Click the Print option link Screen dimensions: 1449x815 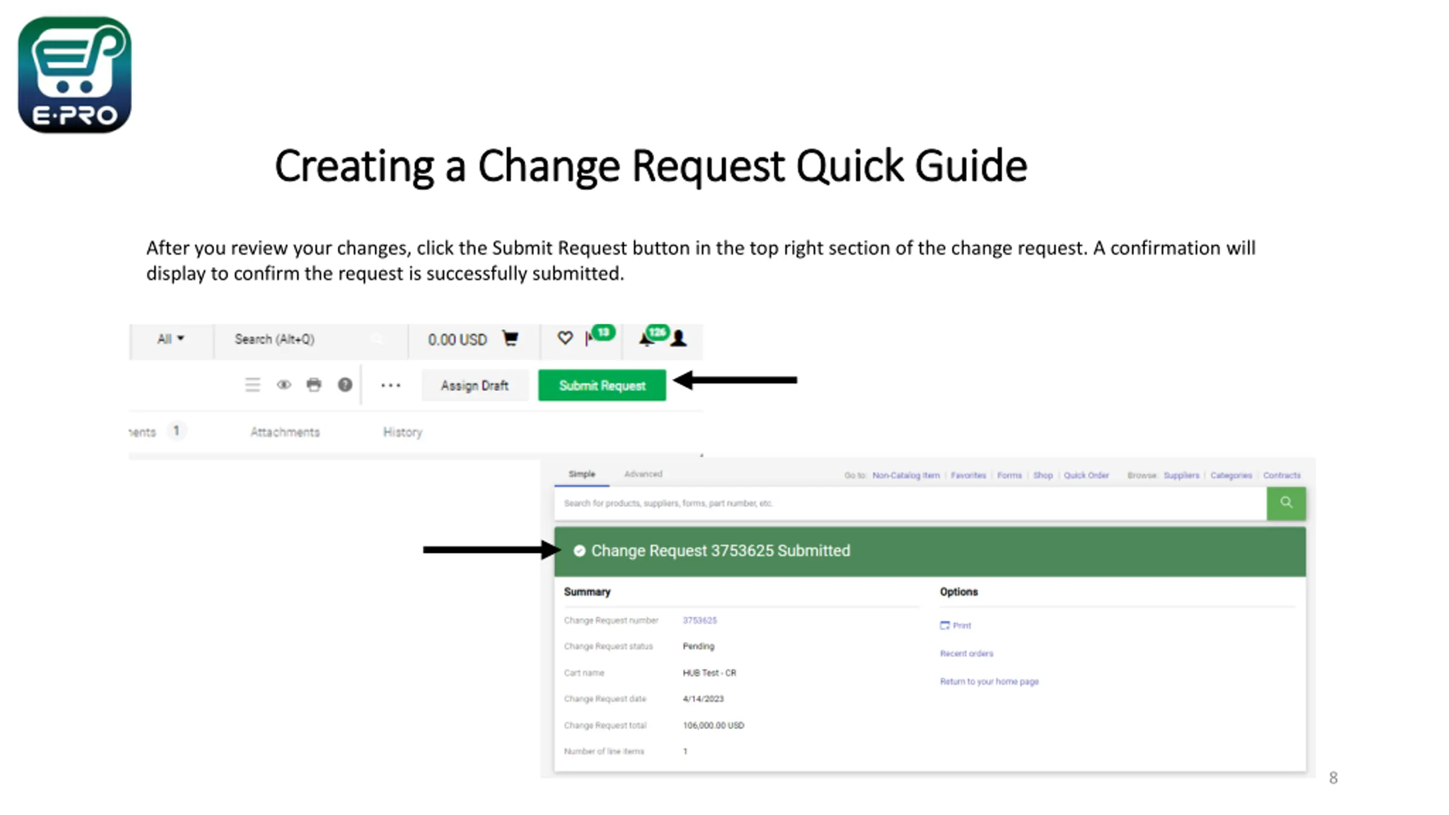tap(962, 625)
